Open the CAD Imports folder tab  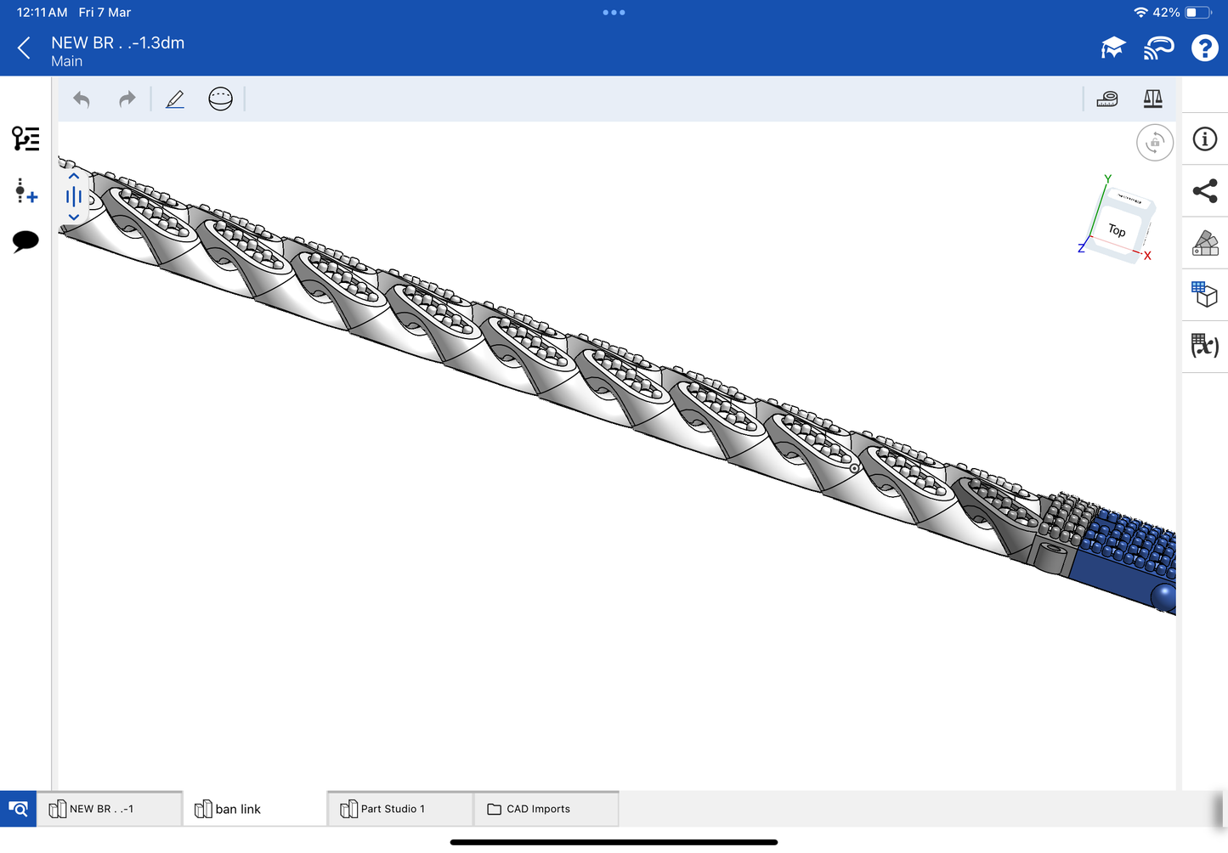point(538,809)
